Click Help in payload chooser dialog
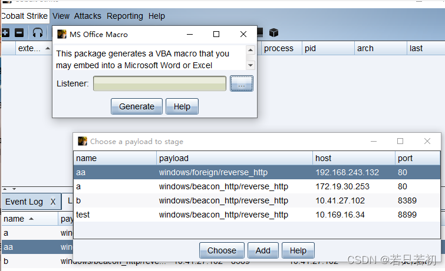Viewport: 445px width, 271px height. (x=298, y=250)
